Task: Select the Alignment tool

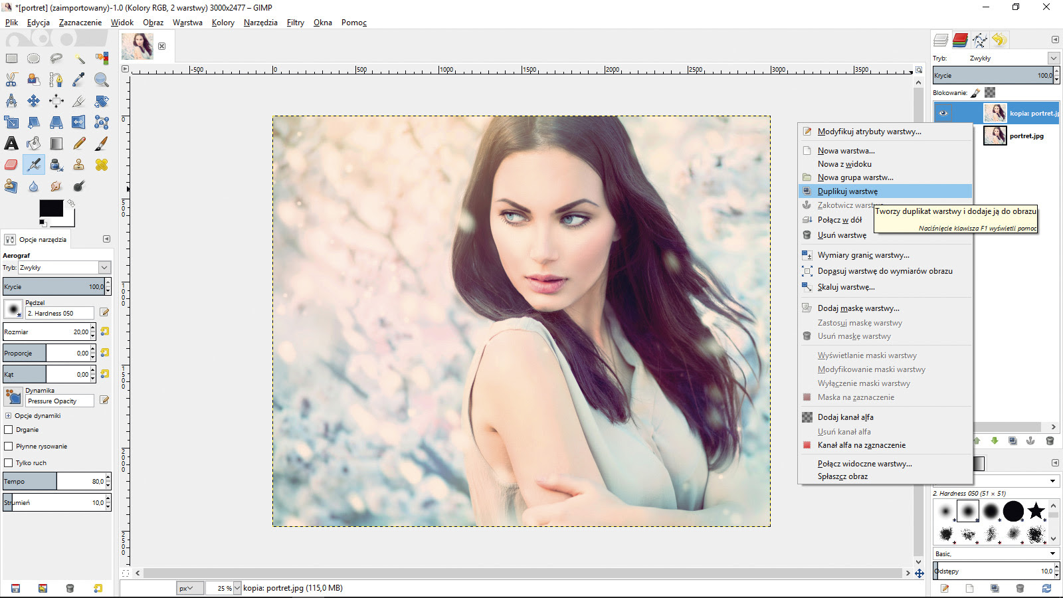Action: (x=56, y=101)
